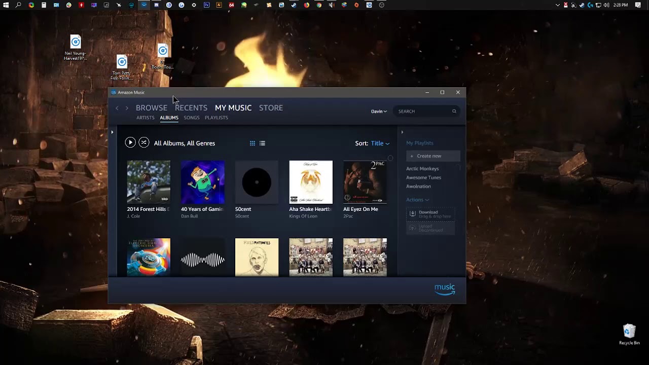Switch to list view of albums
This screenshot has width=649, height=365.
point(262,143)
